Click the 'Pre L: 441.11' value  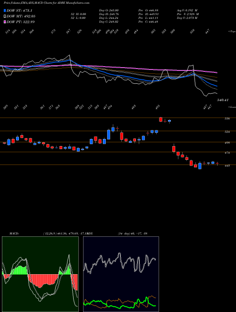pyautogui.click(x=148, y=18)
